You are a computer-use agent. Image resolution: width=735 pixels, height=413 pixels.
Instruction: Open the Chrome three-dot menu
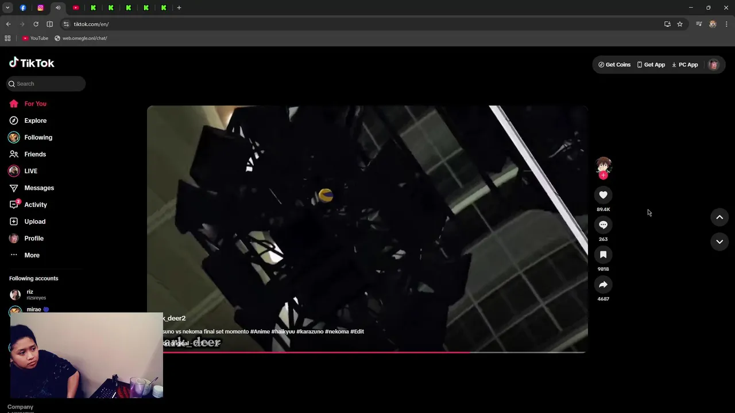(726, 24)
